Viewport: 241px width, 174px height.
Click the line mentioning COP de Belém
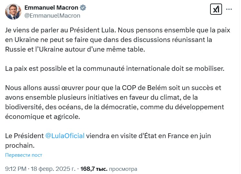[x=113, y=88]
